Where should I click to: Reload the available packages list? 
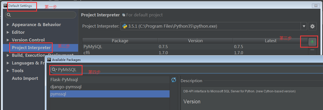click(x=174, y=80)
